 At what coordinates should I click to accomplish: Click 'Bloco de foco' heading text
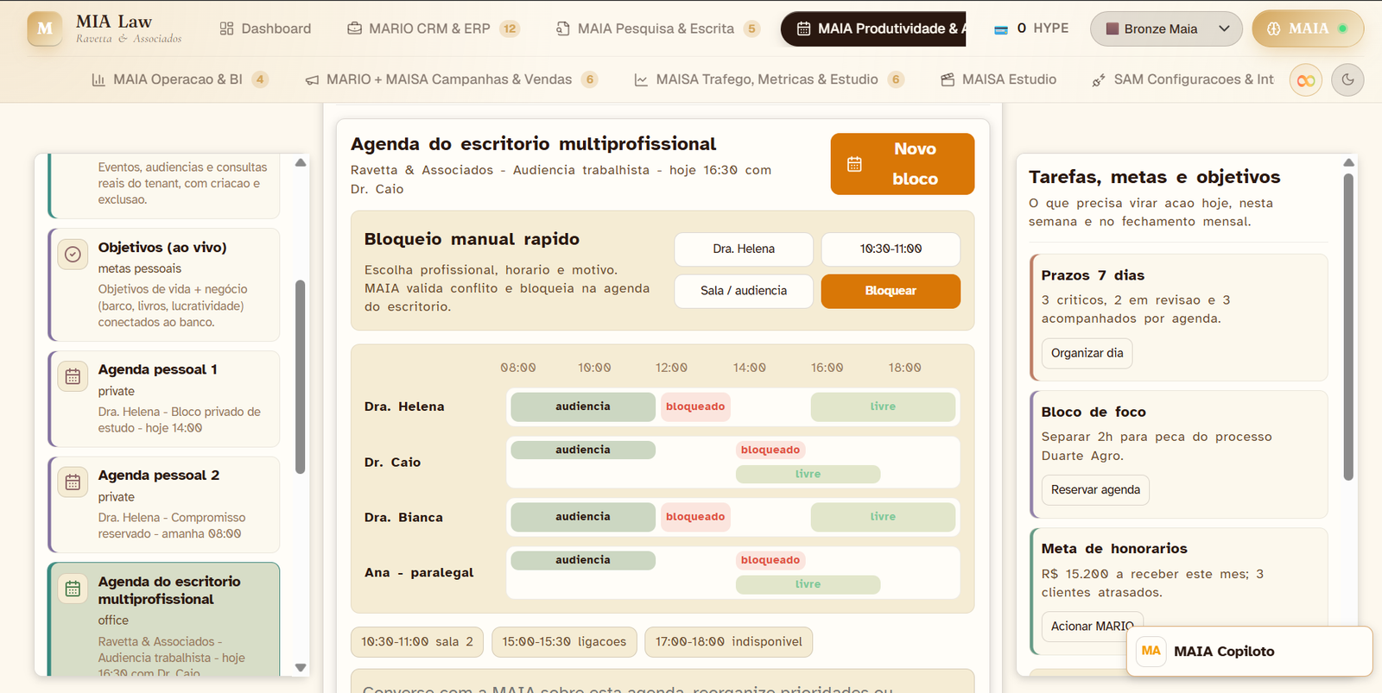tap(1094, 413)
